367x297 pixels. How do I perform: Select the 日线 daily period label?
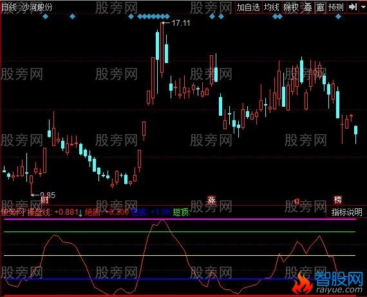click(x=8, y=8)
